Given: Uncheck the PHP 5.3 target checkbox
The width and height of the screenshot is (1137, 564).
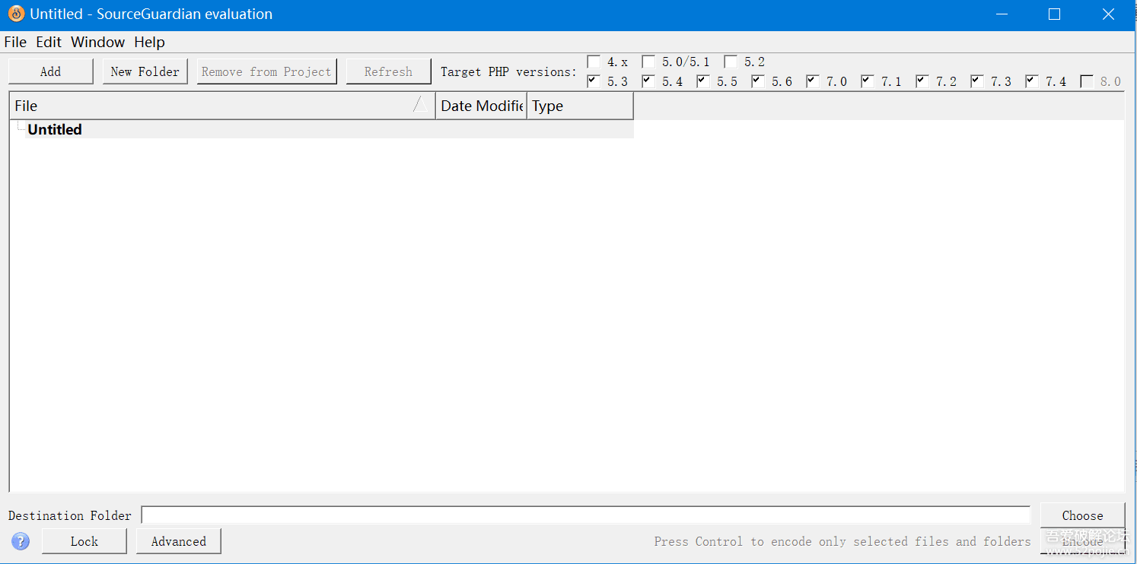Looking at the screenshot, I should [594, 81].
